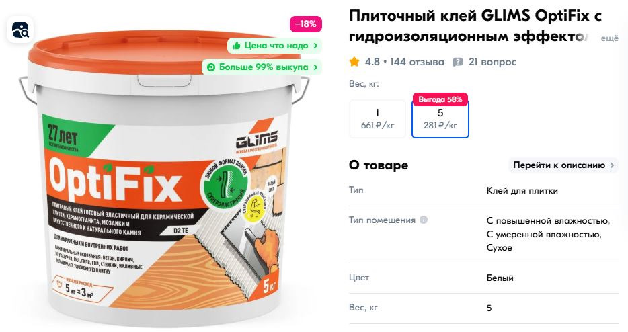This screenshot has width=628, height=332.
Task: Open the 21 вопрос questions link
Action: point(492,62)
